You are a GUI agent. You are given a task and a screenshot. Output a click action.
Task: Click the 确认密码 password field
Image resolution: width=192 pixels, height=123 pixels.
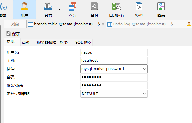[x=114, y=85]
